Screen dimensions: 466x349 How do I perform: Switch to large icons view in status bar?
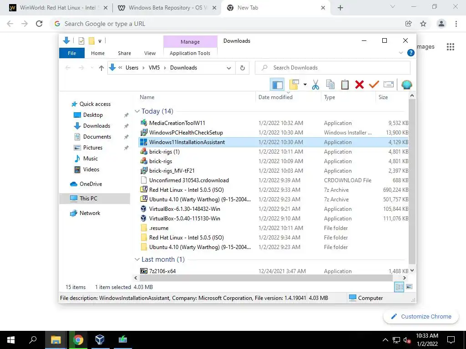click(x=409, y=287)
